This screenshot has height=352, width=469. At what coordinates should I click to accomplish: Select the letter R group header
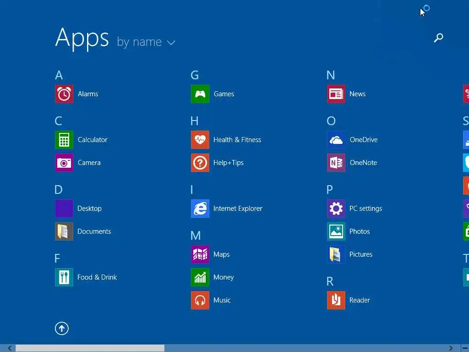(x=330, y=281)
